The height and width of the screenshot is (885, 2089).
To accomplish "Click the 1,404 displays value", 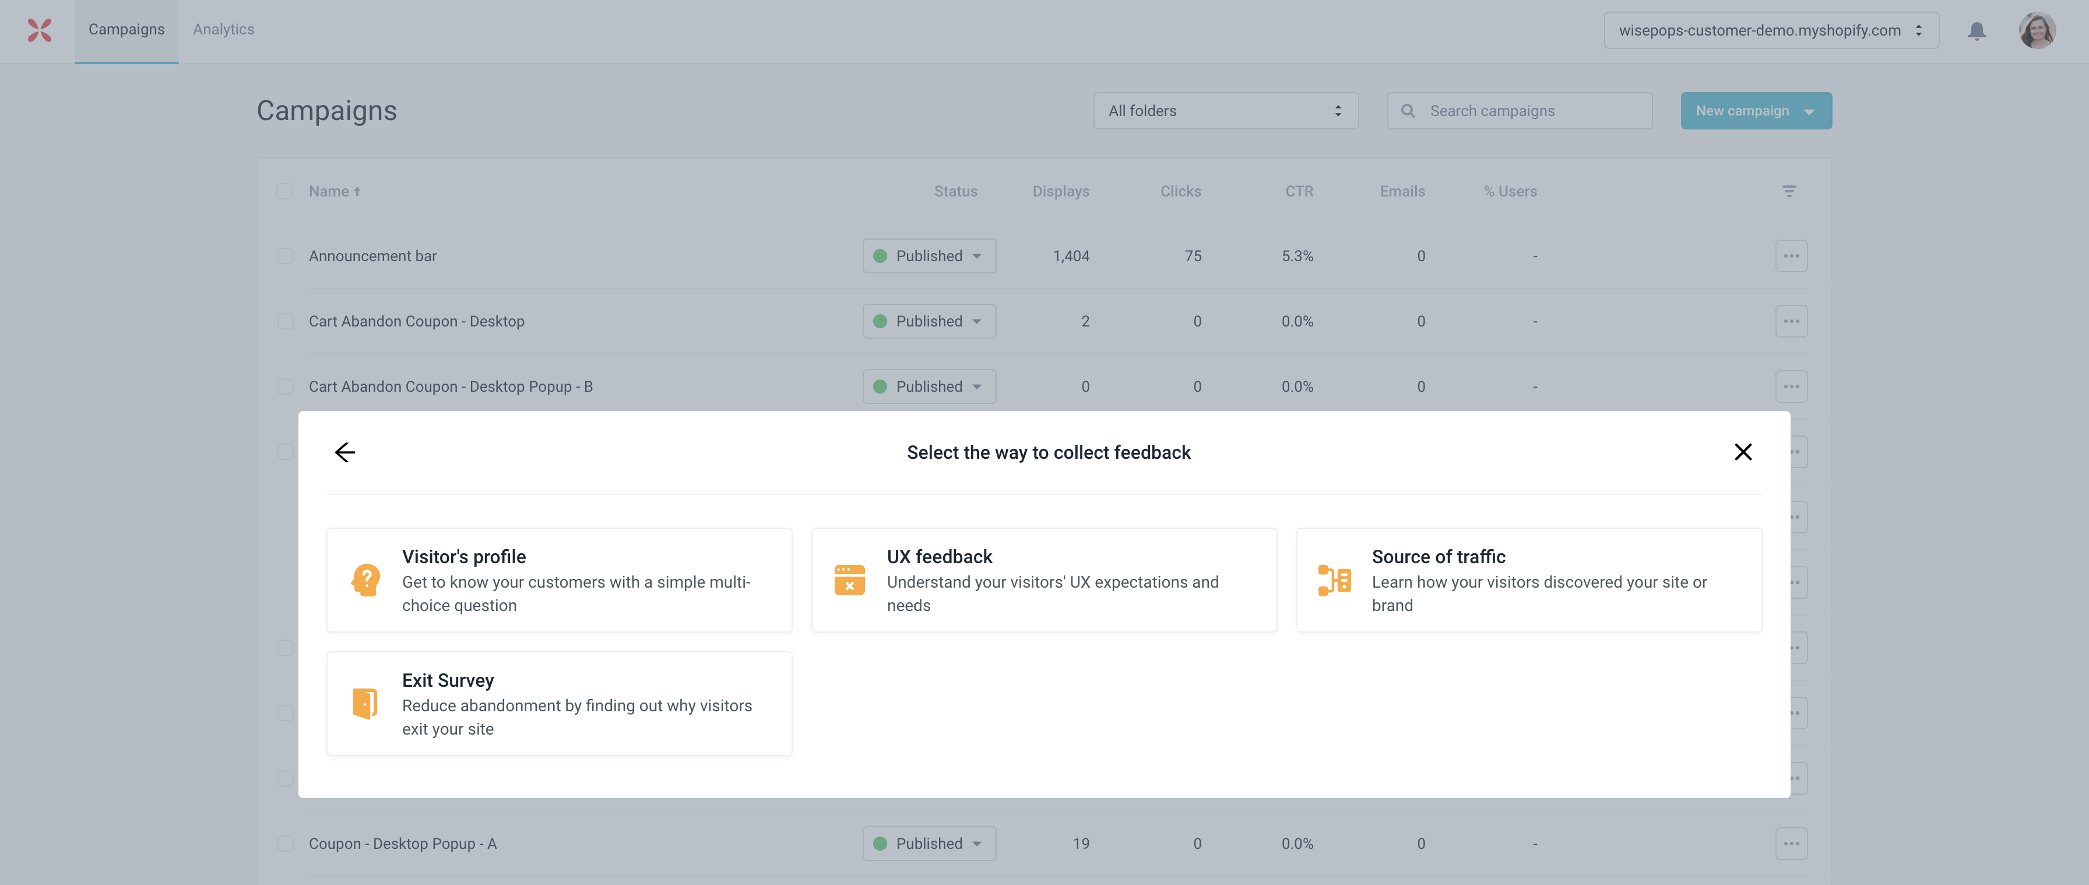I will pyautogui.click(x=1071, y=257).
